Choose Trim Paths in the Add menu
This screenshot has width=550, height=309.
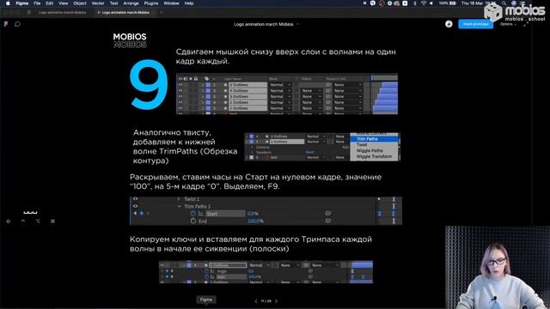[375, 139]
